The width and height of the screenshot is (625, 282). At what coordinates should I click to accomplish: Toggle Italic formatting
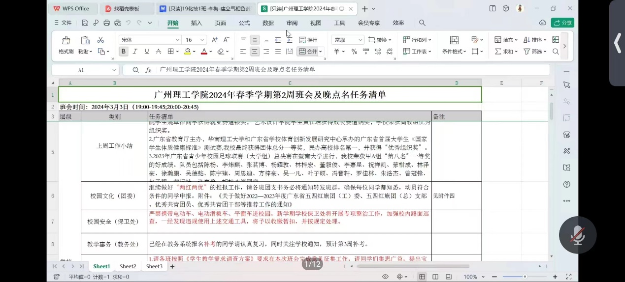(x=135, y=52)
